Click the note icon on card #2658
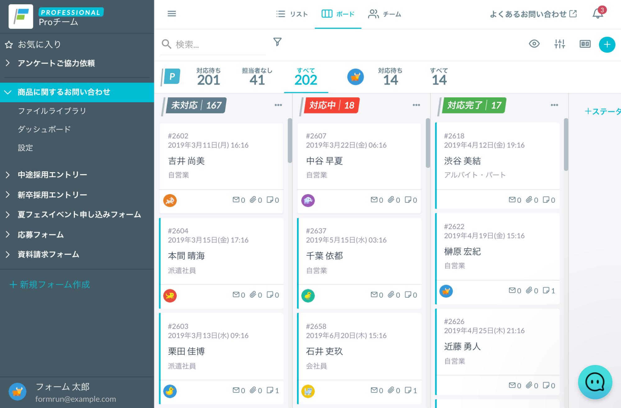The width and height of the screenshot is (621, 408). [x=408, y=390]
